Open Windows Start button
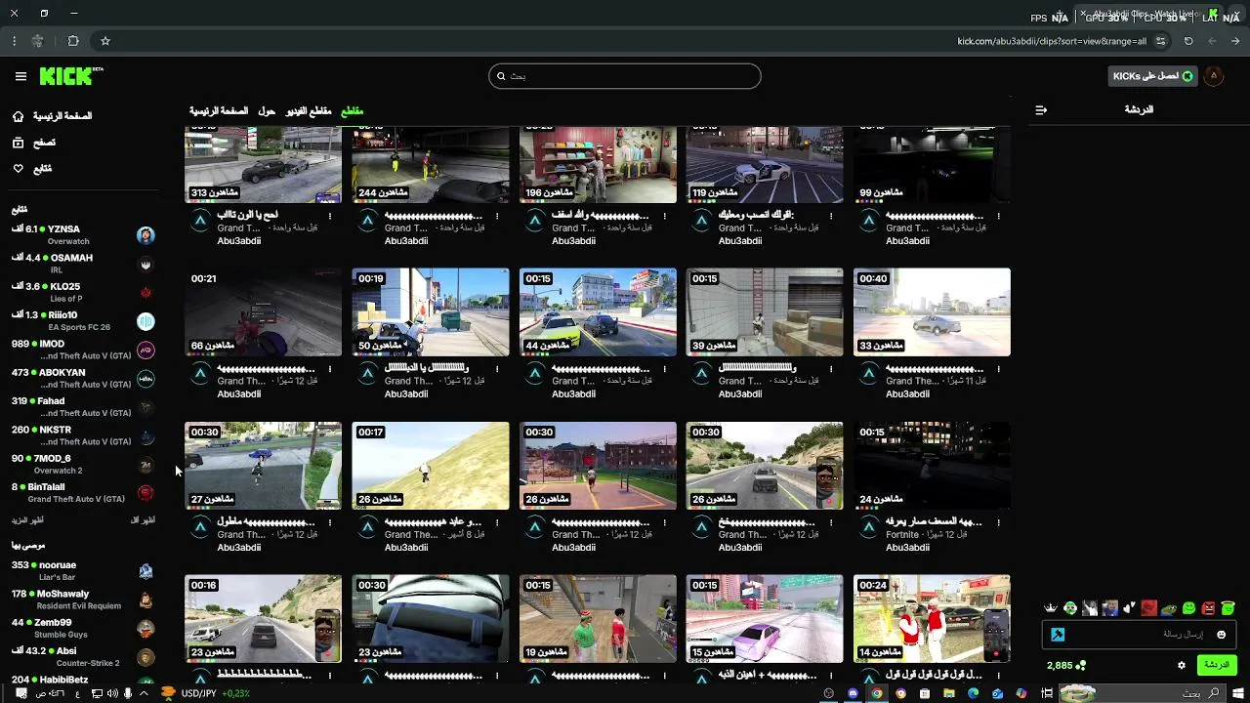This screenshot has height=703, width=1250. [1238, 693]
